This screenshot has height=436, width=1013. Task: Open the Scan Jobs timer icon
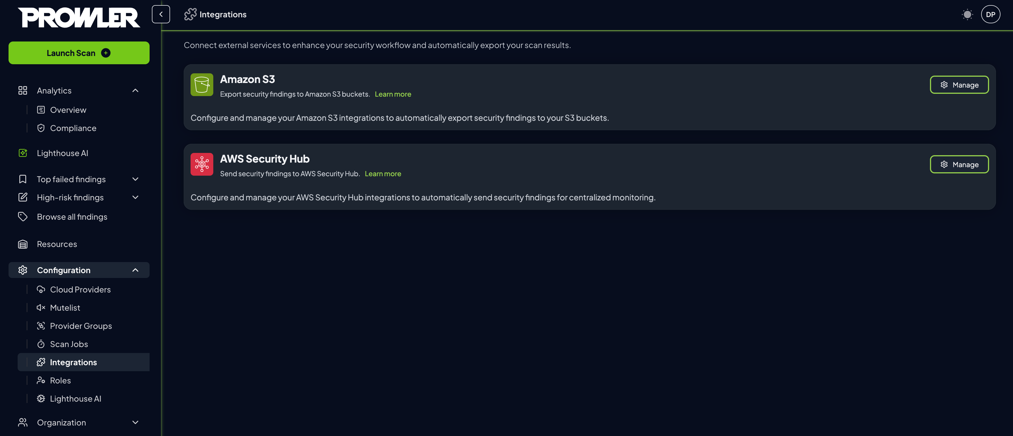[x=41, y=344]
